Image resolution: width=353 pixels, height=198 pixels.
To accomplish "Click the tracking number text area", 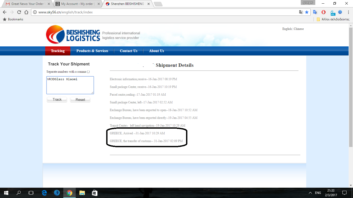I will pos(70,85).
